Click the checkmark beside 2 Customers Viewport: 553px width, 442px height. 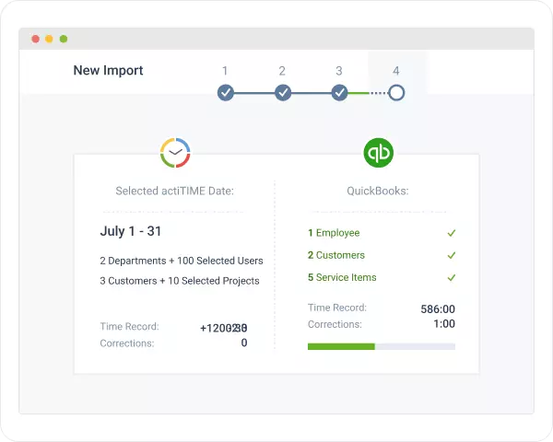coord(452,255)
